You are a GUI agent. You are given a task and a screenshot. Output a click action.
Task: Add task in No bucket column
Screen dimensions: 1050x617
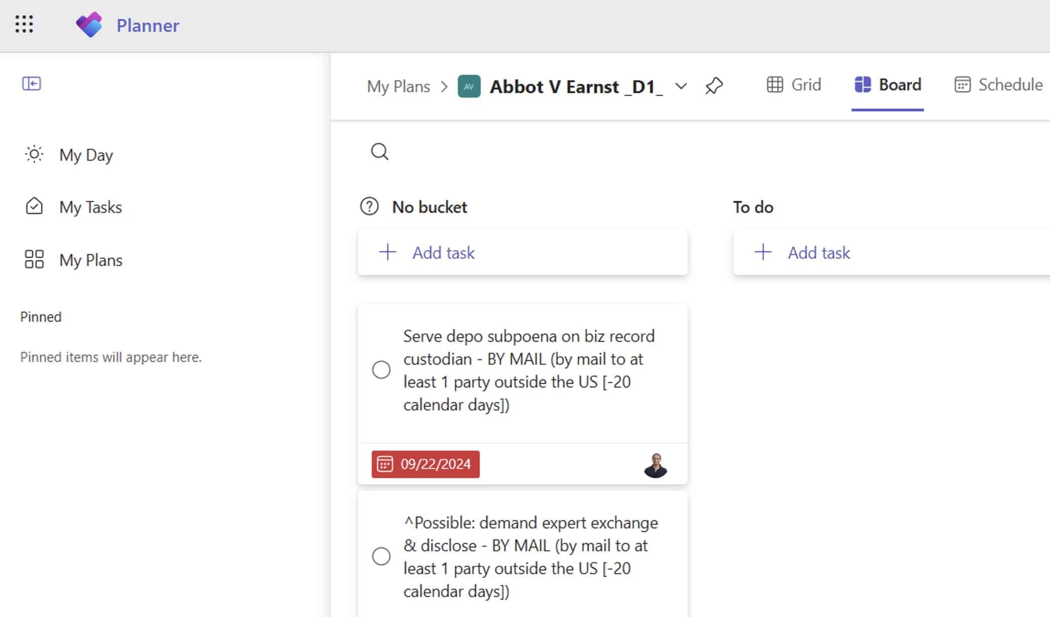coord(522,252)
